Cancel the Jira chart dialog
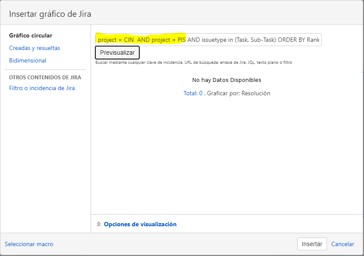 (342, 244)
